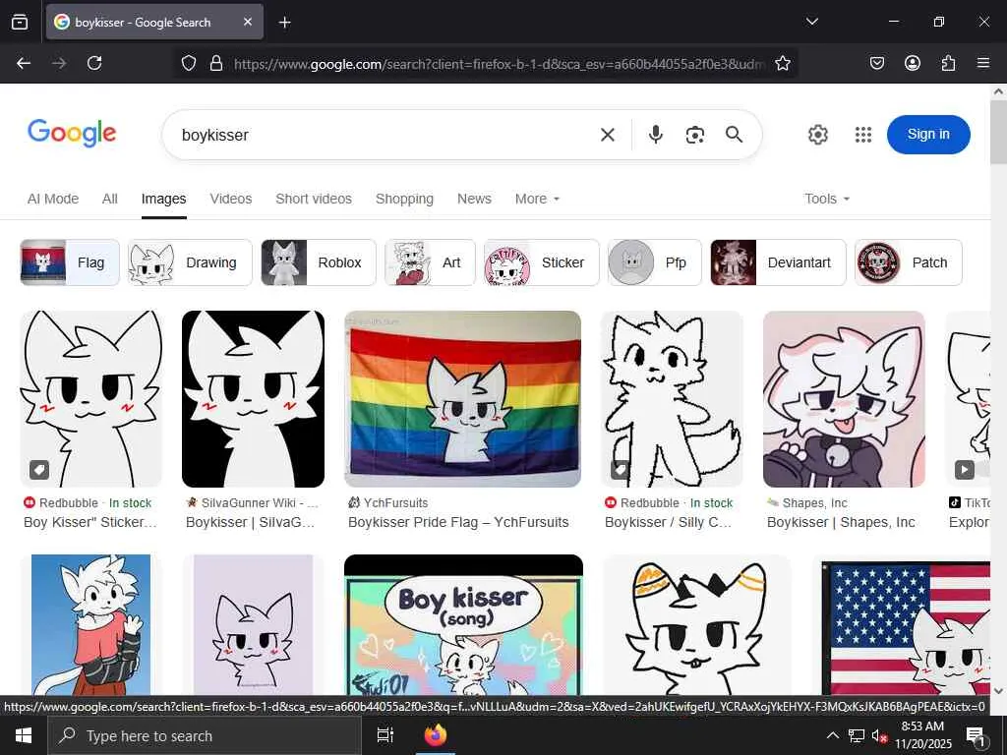Click the network status tray icon

point(857,735)
